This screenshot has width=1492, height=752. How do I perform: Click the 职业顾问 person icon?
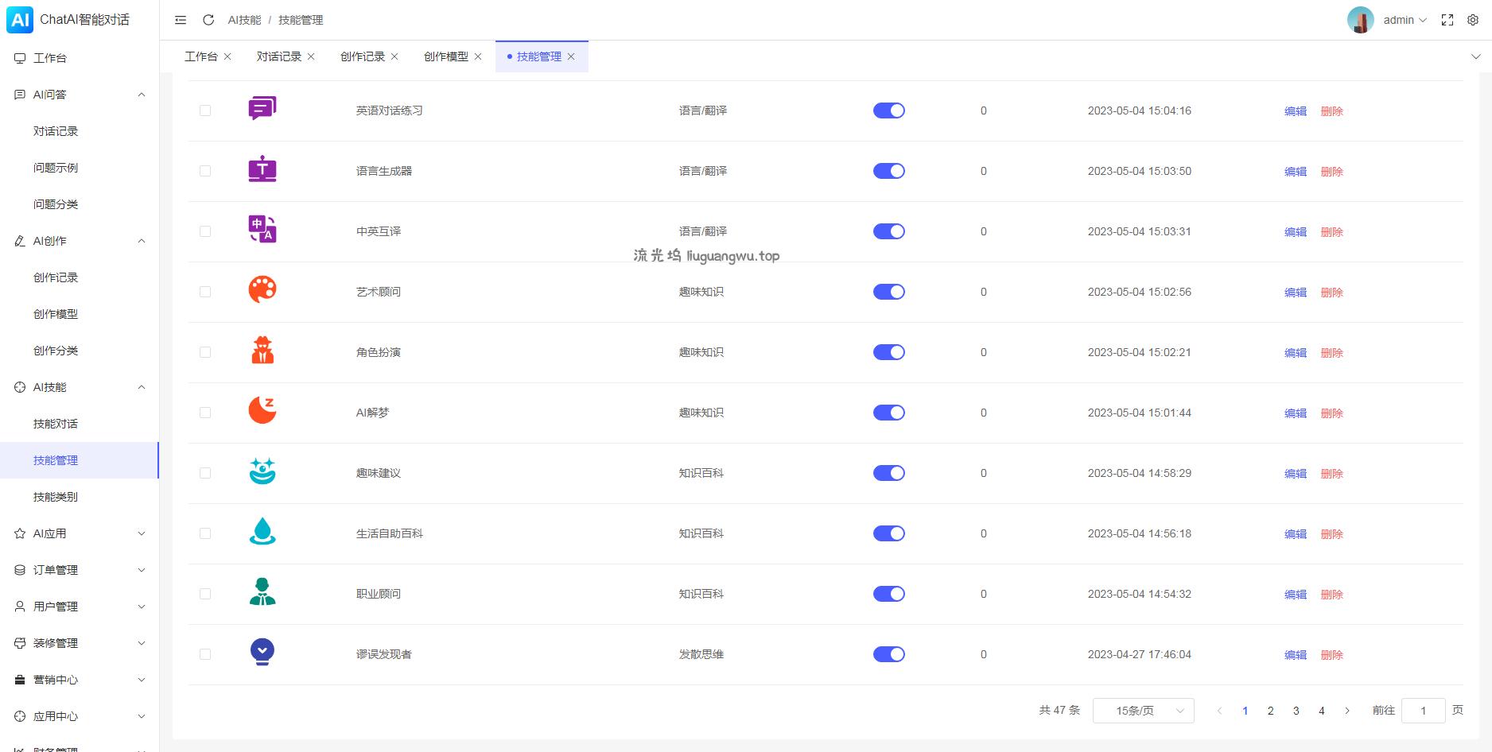point(262,593)
